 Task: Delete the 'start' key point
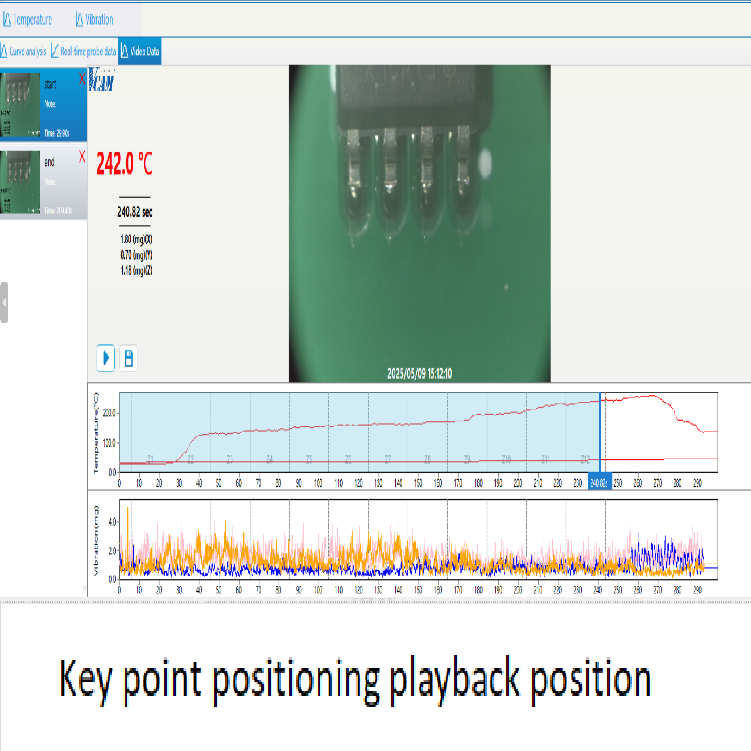coord(82,79)
